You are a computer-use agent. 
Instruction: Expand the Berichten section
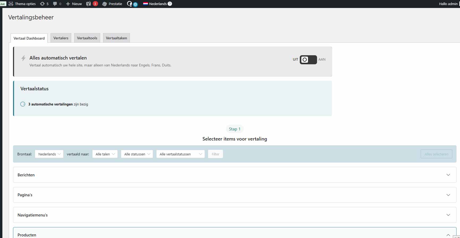(235, 175)
